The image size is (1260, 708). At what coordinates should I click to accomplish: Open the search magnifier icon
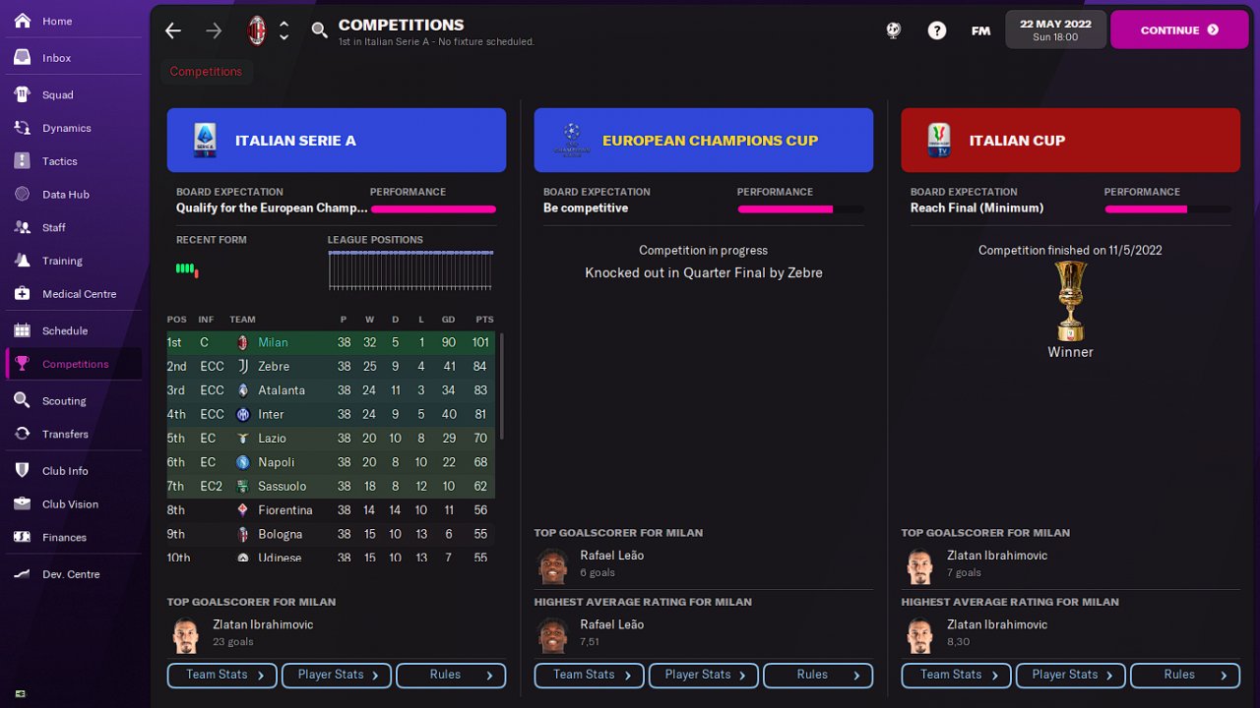319,30
